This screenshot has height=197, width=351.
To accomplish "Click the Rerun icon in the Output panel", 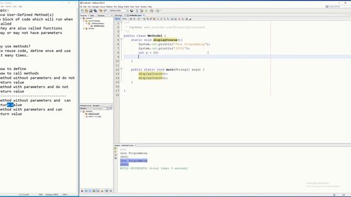I will 116,148.
